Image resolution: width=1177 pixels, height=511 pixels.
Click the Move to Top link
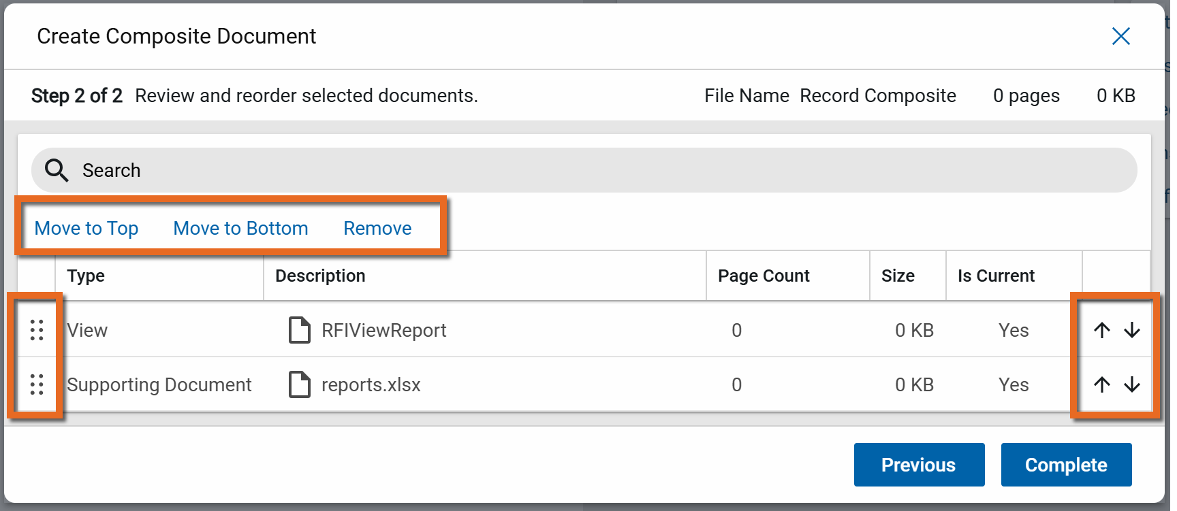[x=87, y=229]
